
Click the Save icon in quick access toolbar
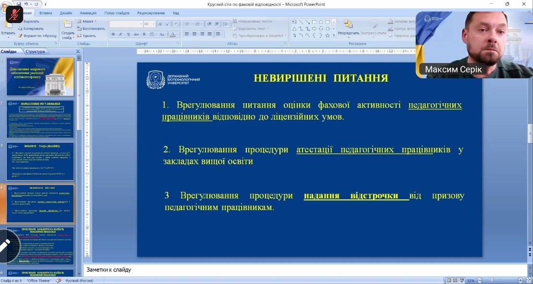coord(18,4)
